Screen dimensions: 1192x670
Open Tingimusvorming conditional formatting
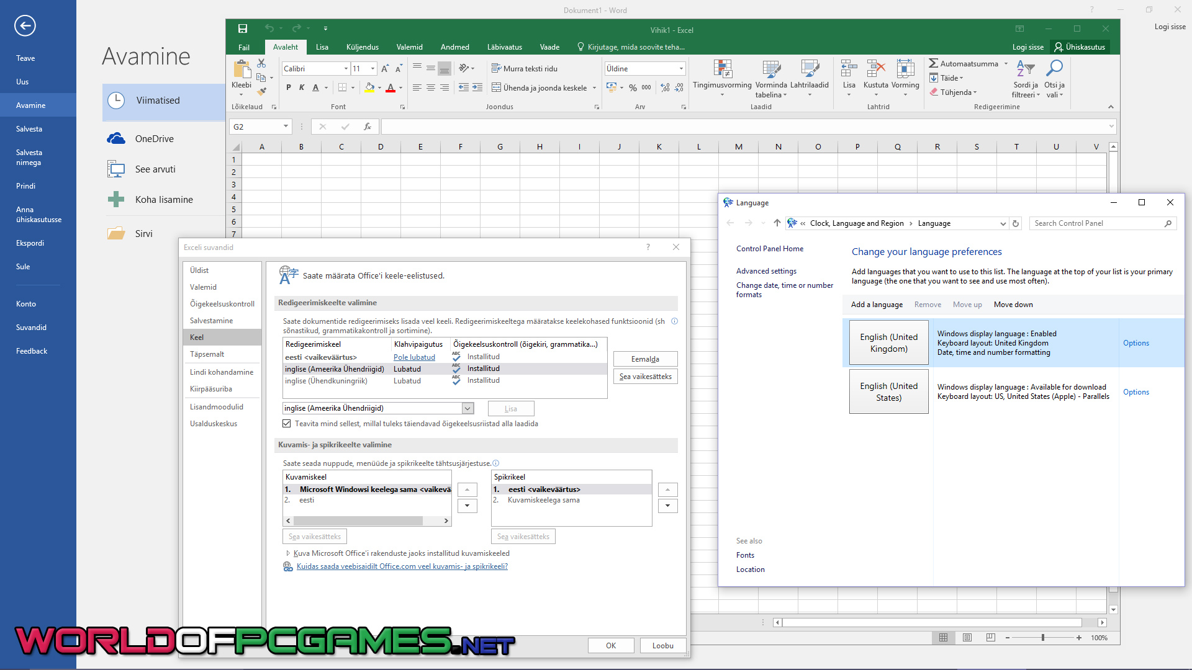coord(722,79)
